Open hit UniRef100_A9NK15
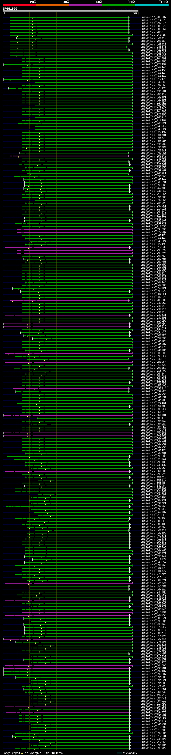171x755 pixels. click(x=153, y=329)
